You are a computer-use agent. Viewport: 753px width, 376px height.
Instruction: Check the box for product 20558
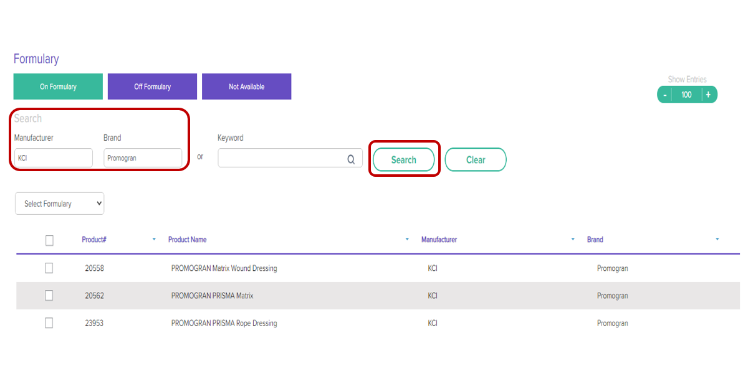(49, 268)
